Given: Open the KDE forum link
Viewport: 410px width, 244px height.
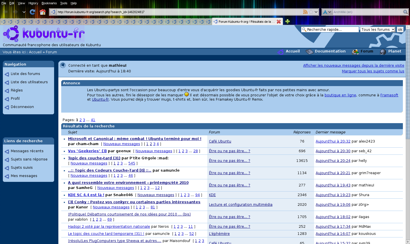Looking at the screenshot, I should pos(212,195).
